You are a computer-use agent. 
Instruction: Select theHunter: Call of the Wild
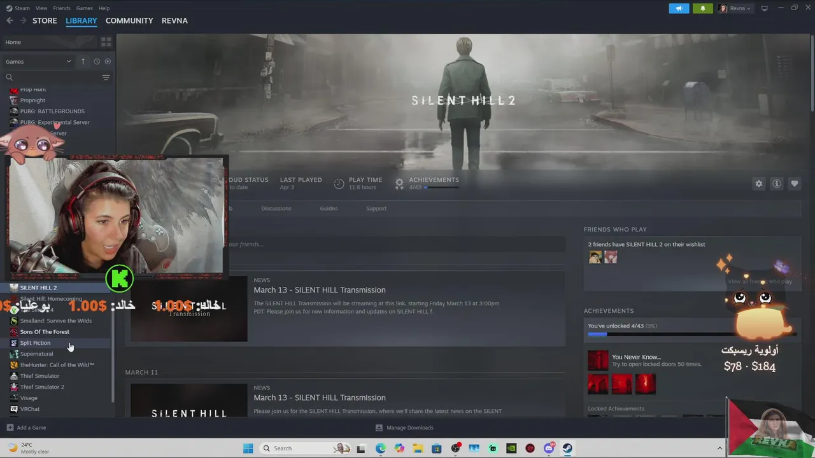tap(57, 365)
